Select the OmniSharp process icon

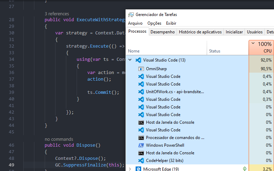141,69
